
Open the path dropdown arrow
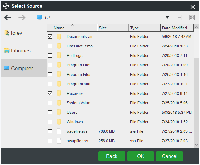click(167, 17)
